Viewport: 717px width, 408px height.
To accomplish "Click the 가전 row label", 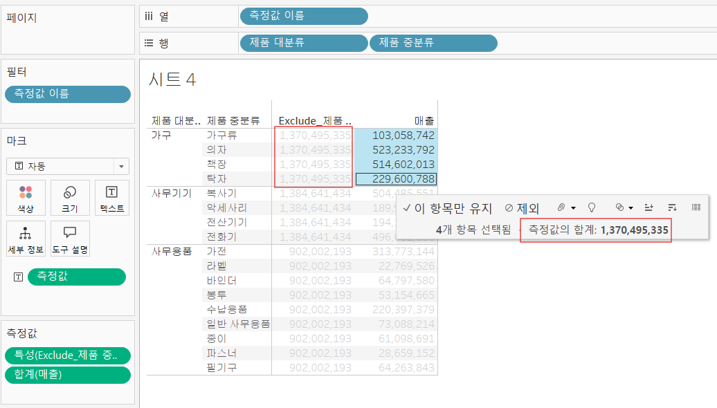I will [x=217, y=251].
